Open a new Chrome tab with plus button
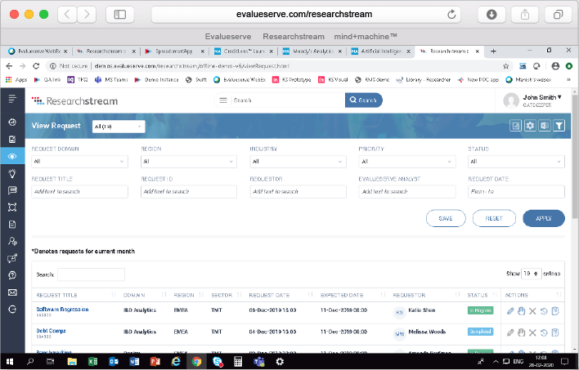 (493, 51)
